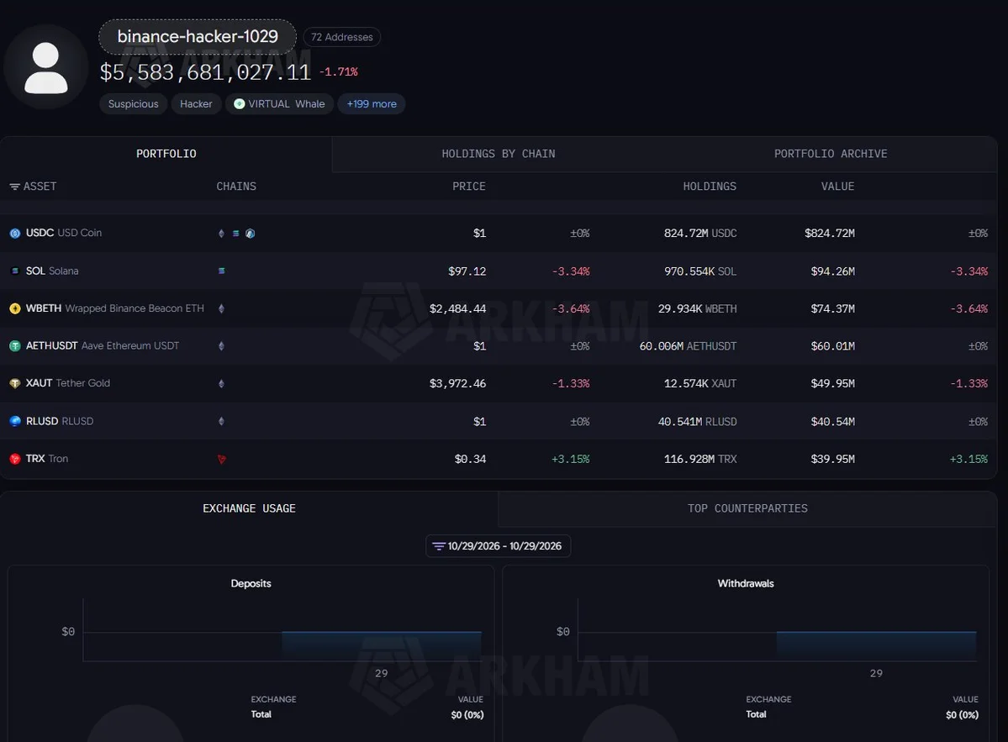Click the WBETH token icon
1008x742 pixels.
(15, 308)
